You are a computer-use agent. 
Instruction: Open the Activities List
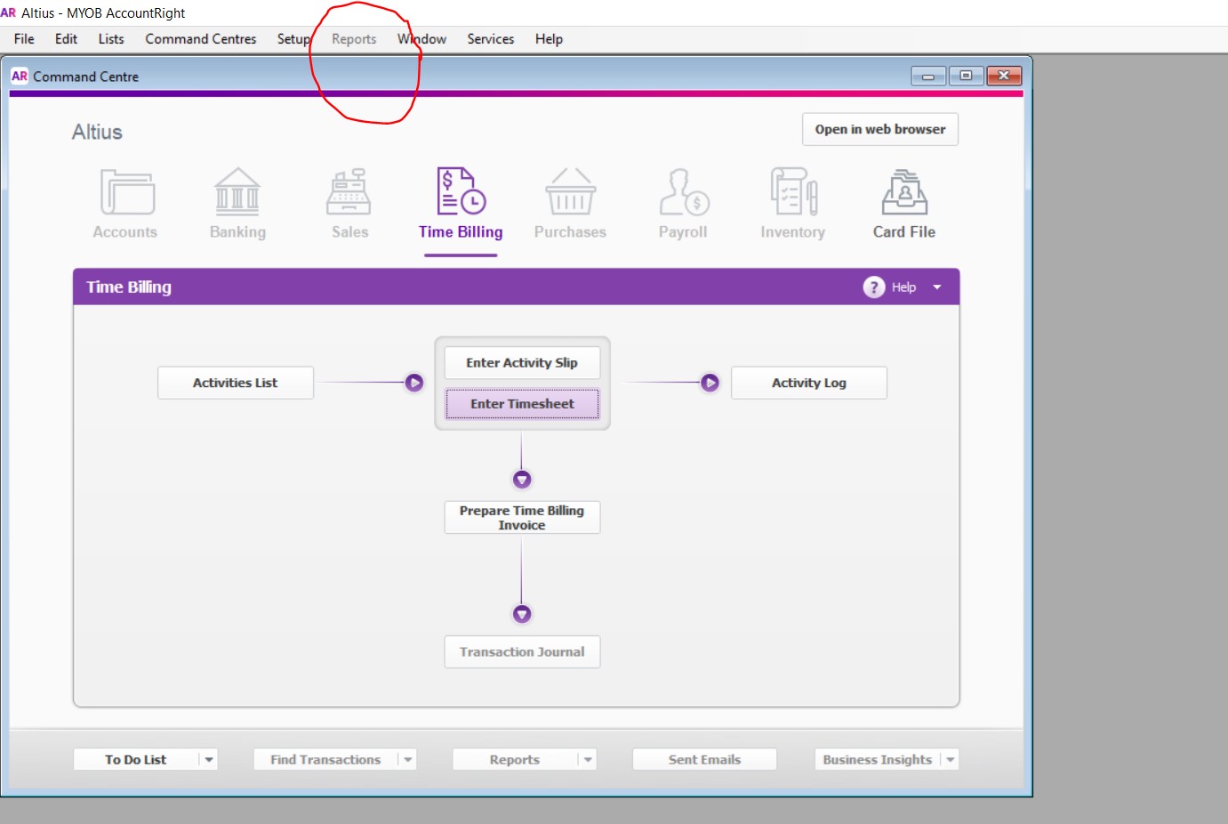coord(236,383)
